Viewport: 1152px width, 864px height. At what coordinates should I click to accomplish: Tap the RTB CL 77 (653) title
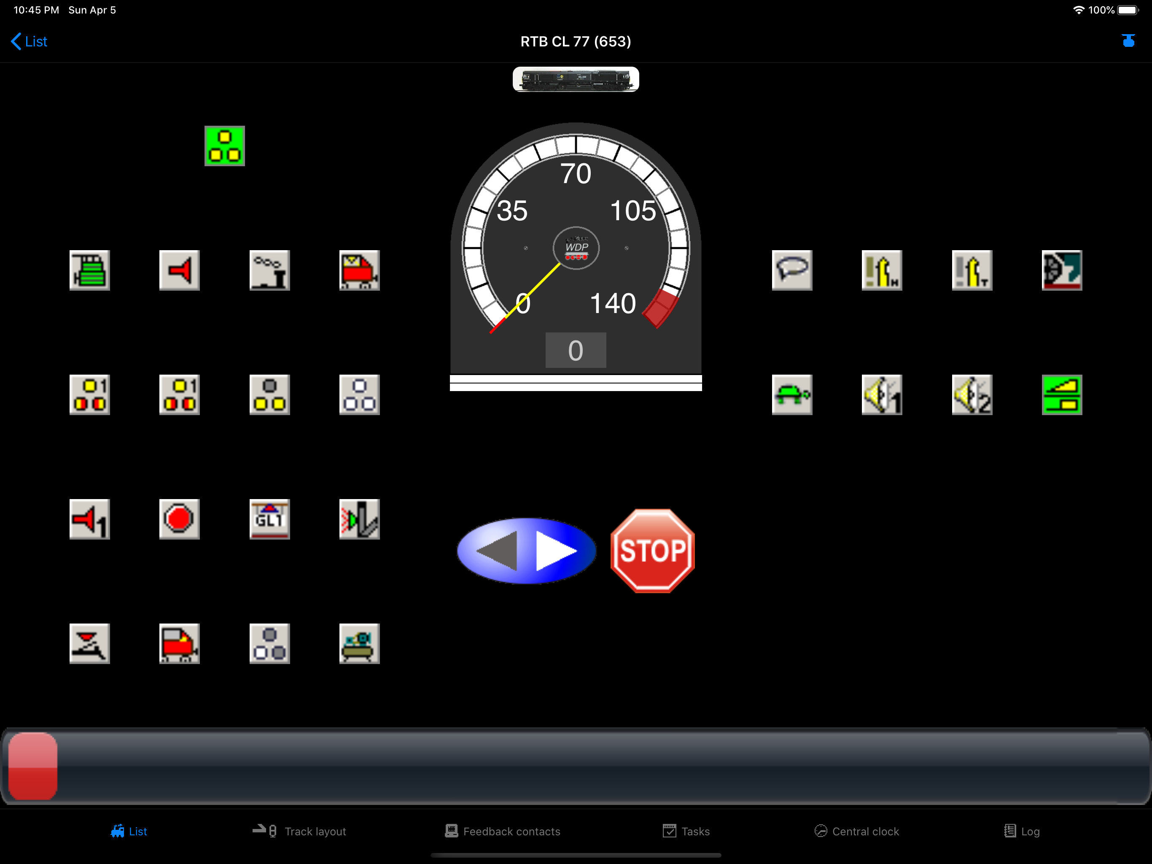576,41
